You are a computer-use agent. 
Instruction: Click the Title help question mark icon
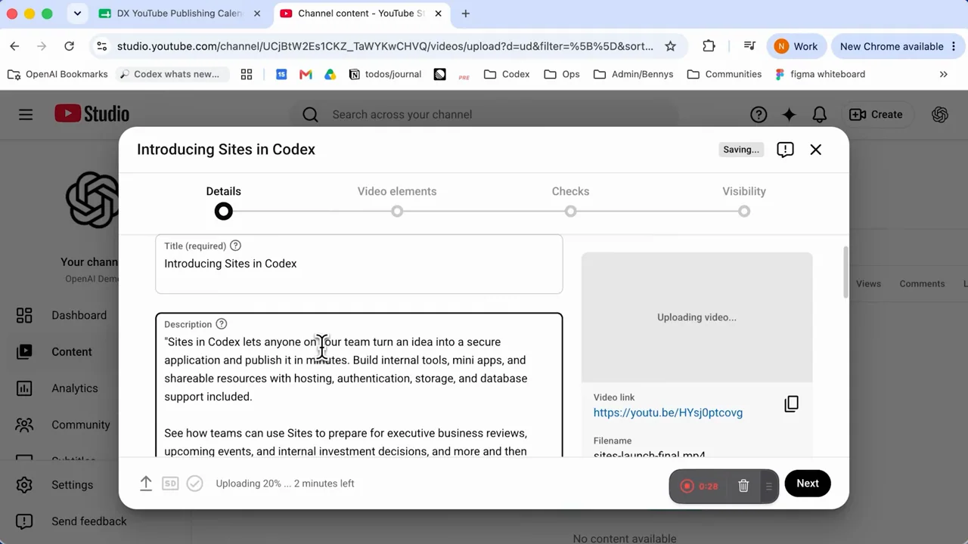click(235, 246)
